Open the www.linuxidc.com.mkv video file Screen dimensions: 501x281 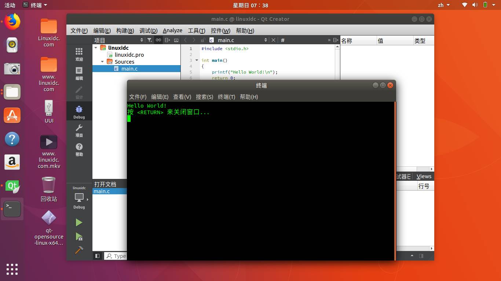pos(49,152)
